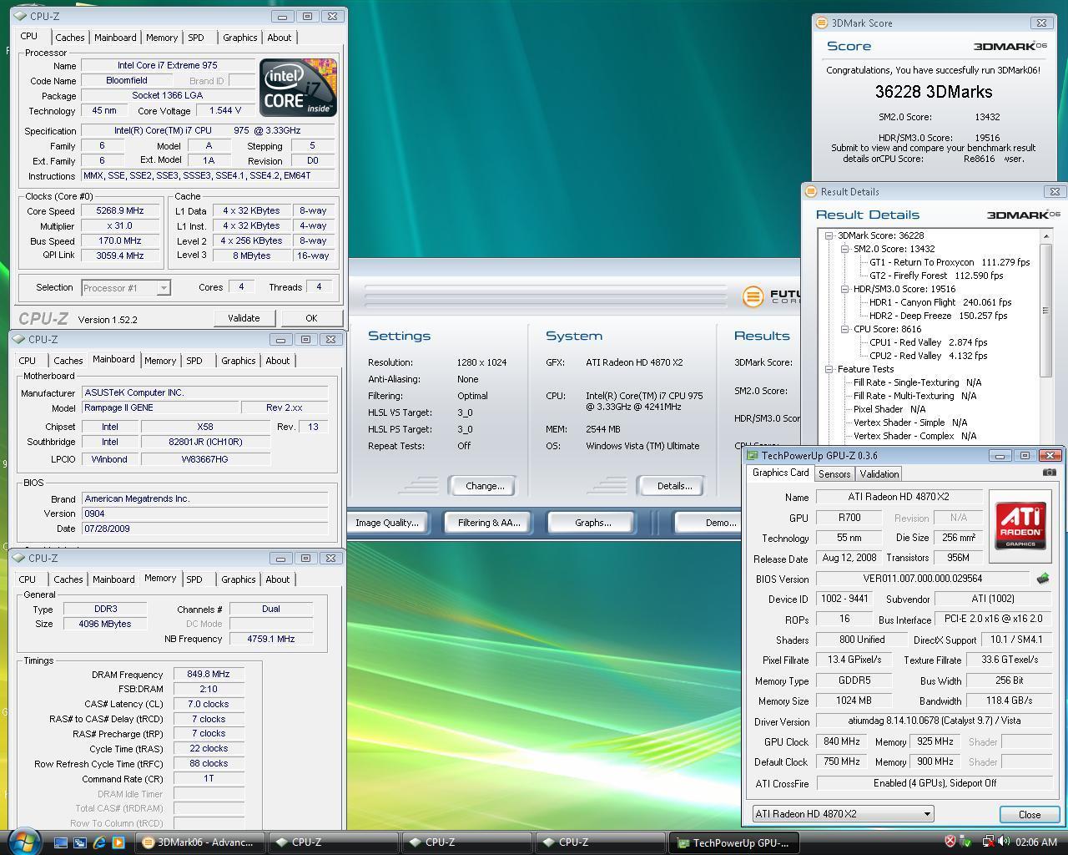Click the GPU-Z Close button

(1030, 814)
